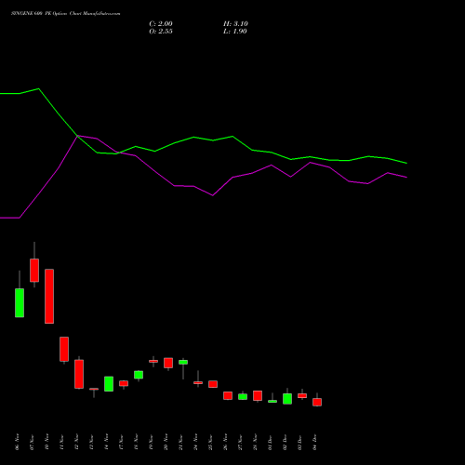
Task: Click the red candle above 20 Nov
Action: 168,363
